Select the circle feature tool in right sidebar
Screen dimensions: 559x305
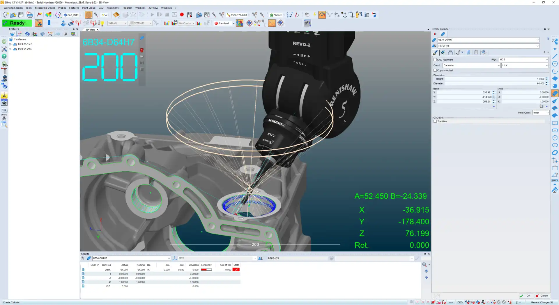[x=555, y=64]
